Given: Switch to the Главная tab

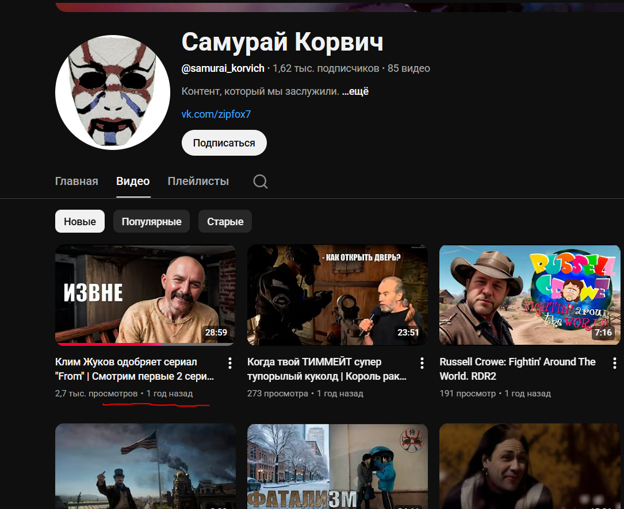Looking at the screenshot, I should click(76, 182).
